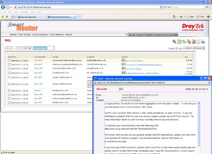Click the delete-checked-items icon in the MAIL toolbar

tap(189, 42)
